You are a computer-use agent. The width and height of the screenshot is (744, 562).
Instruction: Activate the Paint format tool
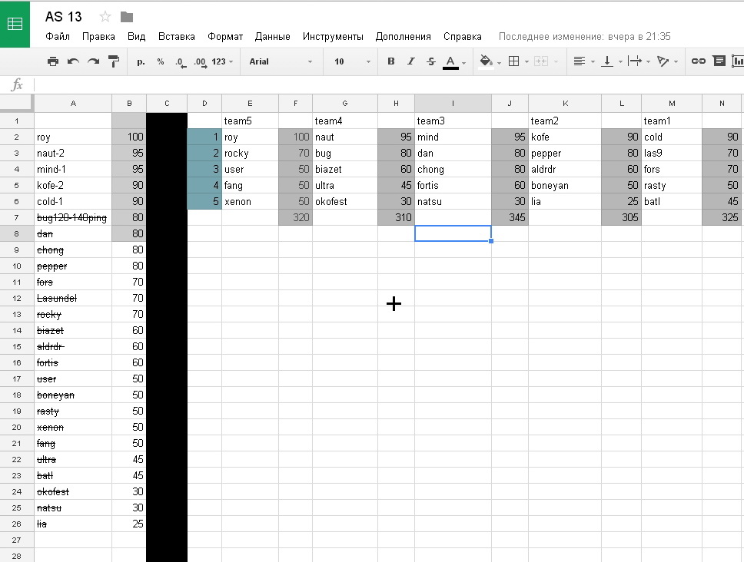[114, 61]
